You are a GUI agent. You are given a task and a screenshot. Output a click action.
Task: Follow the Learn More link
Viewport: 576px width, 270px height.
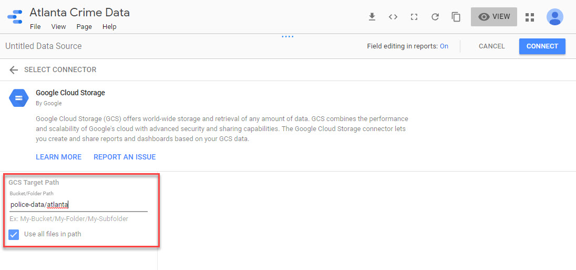(x=58, y=157)
